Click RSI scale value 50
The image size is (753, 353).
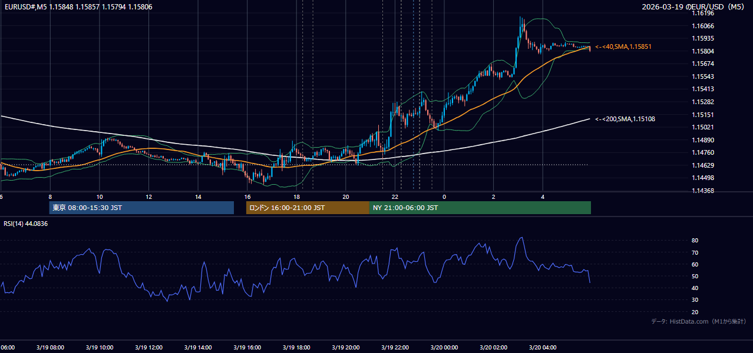695,276
